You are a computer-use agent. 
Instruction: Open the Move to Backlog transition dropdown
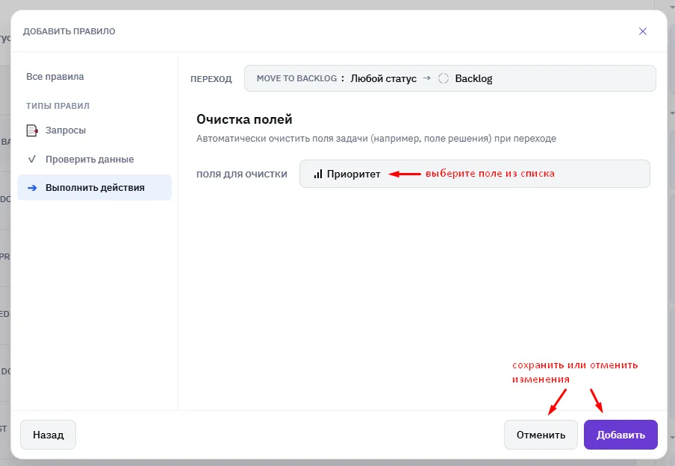pos(450,78)
